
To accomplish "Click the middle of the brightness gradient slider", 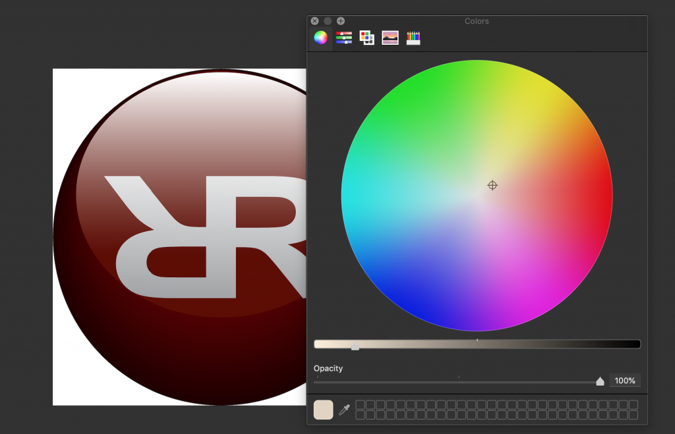I will (x=477, y=344).
